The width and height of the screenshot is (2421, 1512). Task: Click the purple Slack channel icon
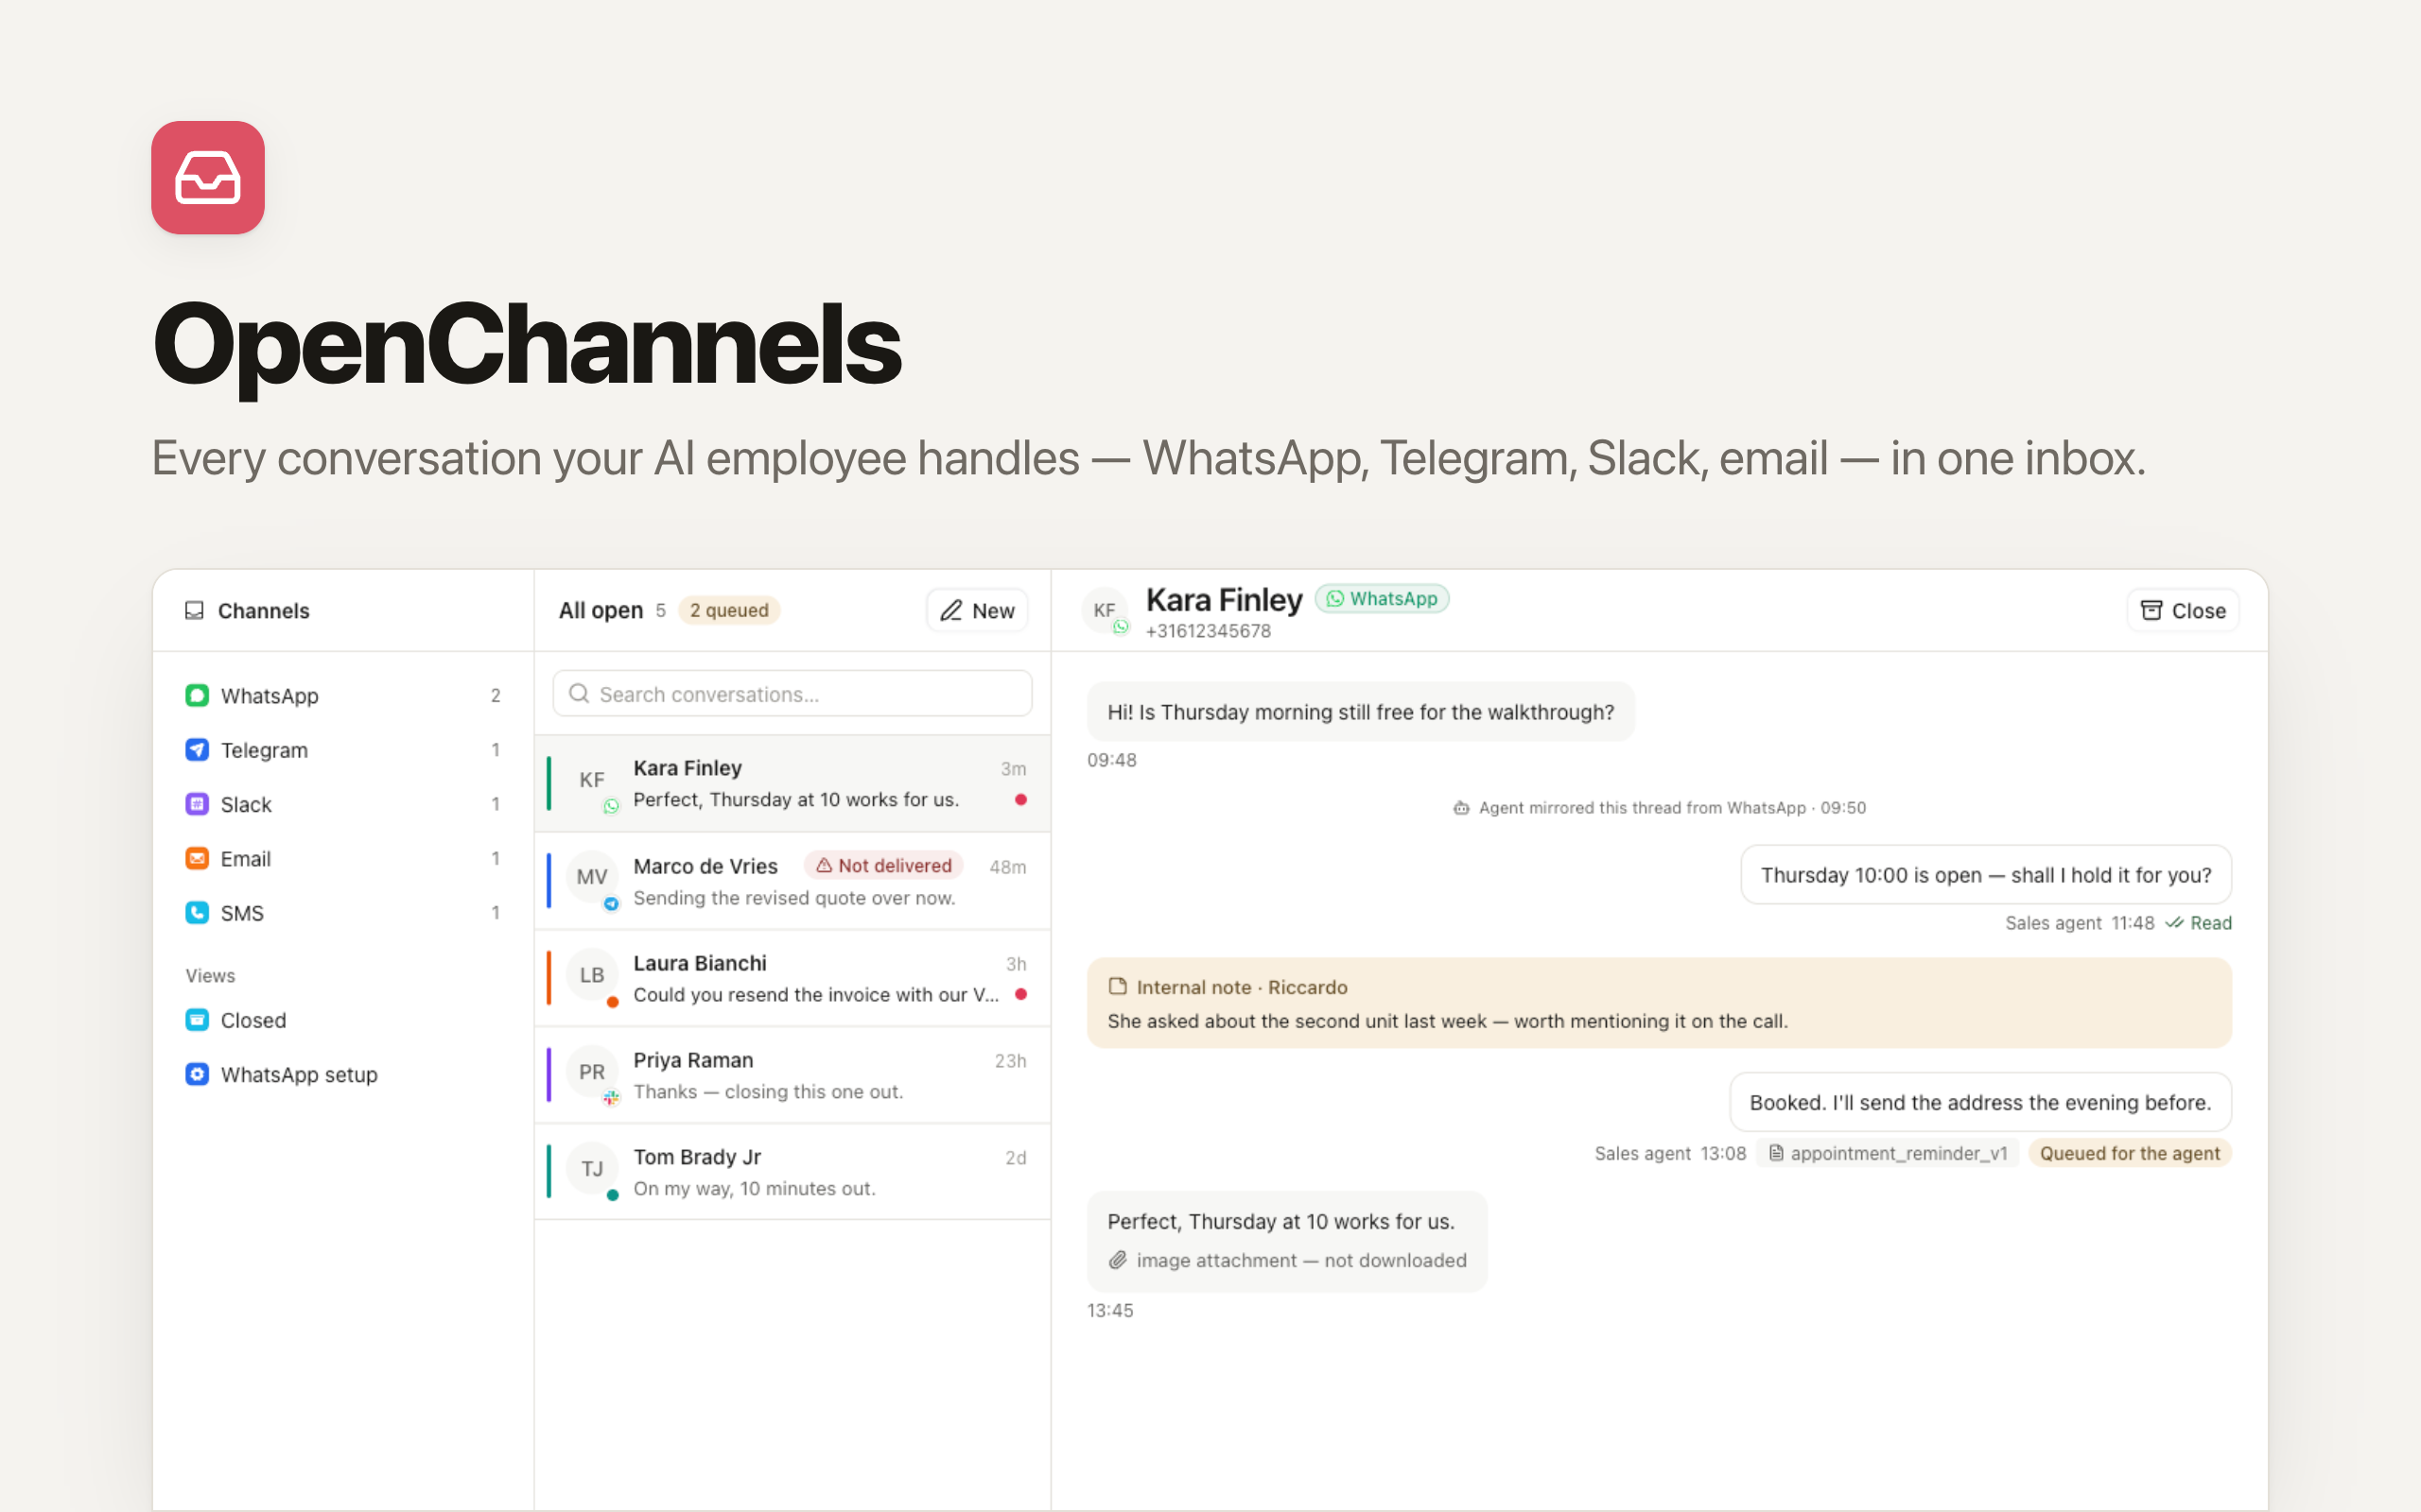point(197,804)
